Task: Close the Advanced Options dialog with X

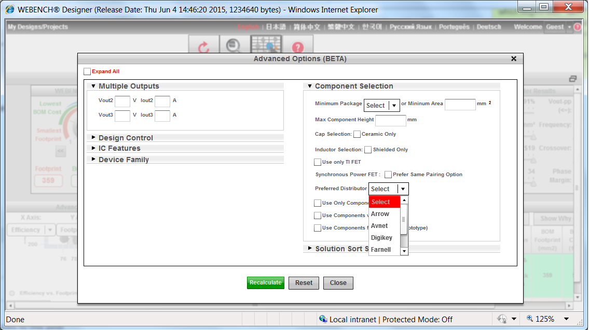Action: click(x=514, y=59)
